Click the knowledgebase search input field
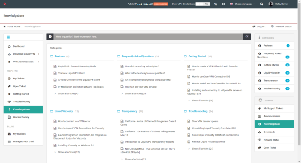 tap(148, 37)
